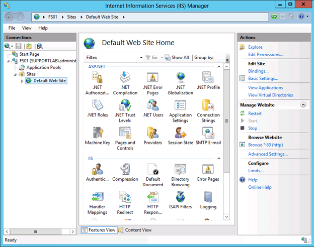
Task: Click the Back navigation arrow button
Action: click(x=9, y=18)
